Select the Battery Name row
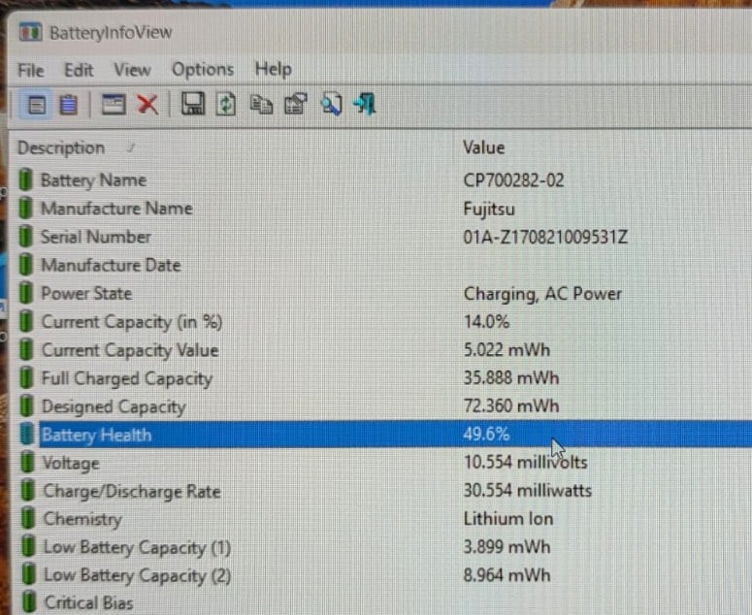This screenshot has height=615, width=752. point(381,180)
